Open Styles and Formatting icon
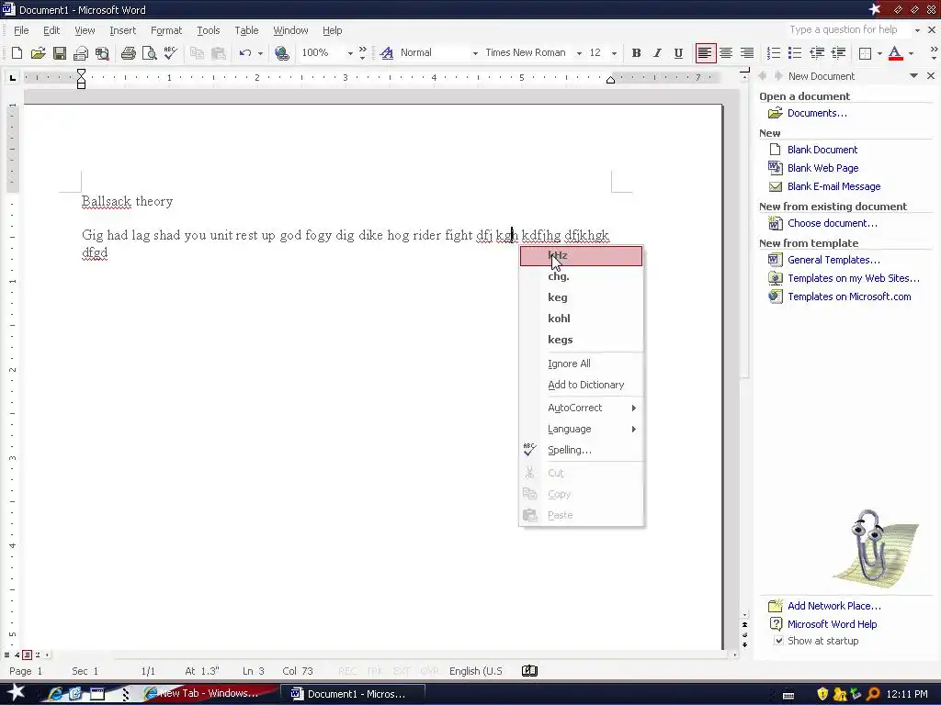The image size is (941, 705). pyautogui.click(x=387, y=52)
